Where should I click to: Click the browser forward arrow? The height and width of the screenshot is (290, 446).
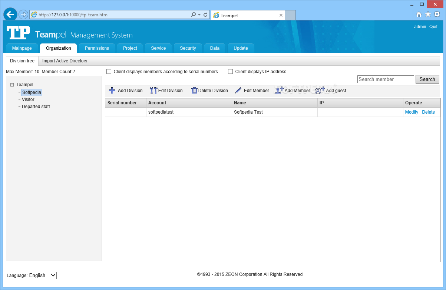[23, 14]
